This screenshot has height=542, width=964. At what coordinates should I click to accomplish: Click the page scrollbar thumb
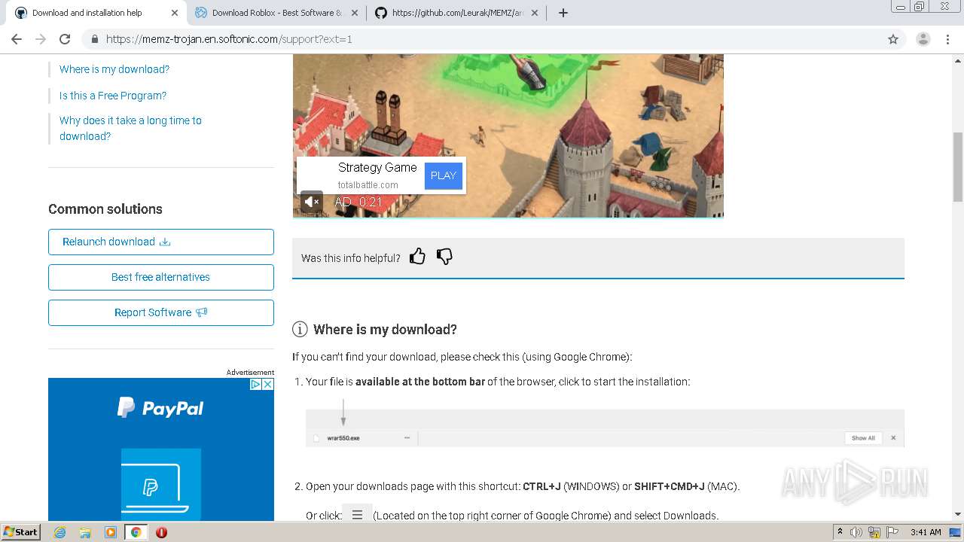958,166
